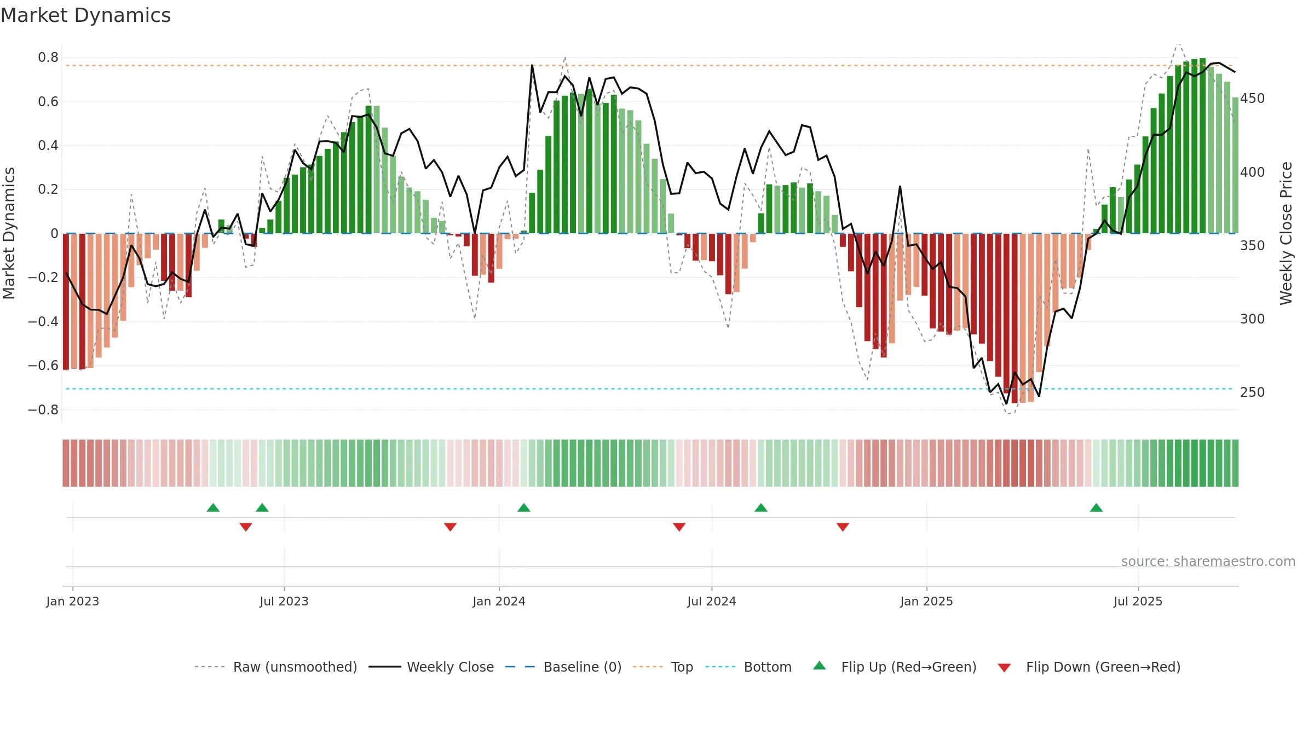Click the −0.4 left axis tick label
Screen dimensions: 1314x739
43,321
